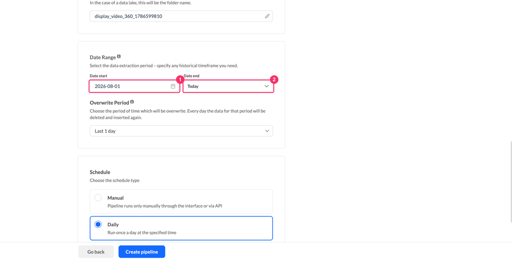Click the Go back button
Viewport: 512px width, 261px height.
[x=96, y=252]
